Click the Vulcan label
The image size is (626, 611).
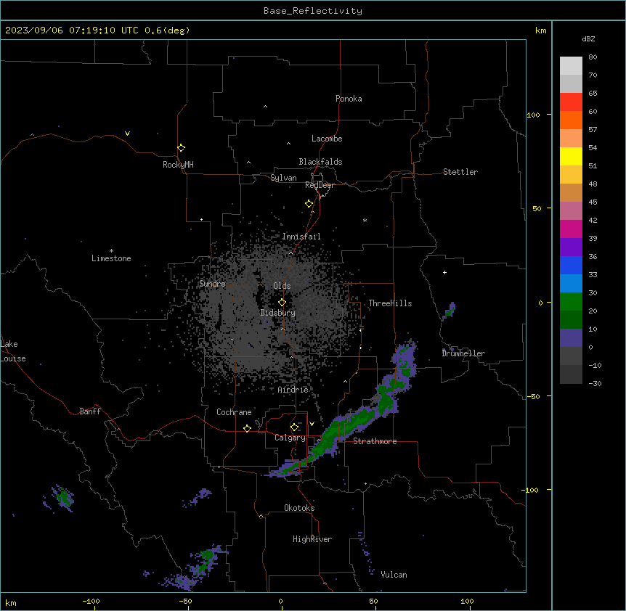[x=394, y=575]
